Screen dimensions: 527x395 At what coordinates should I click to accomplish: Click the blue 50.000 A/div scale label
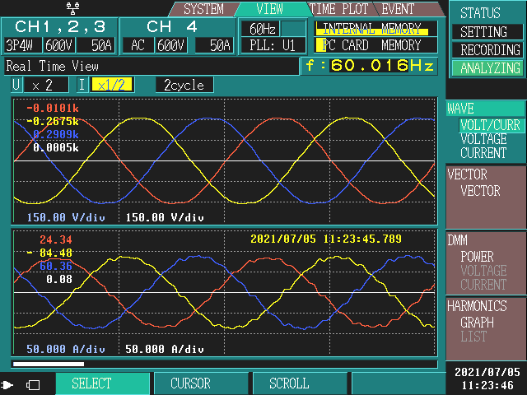click(x=66, y=349)
